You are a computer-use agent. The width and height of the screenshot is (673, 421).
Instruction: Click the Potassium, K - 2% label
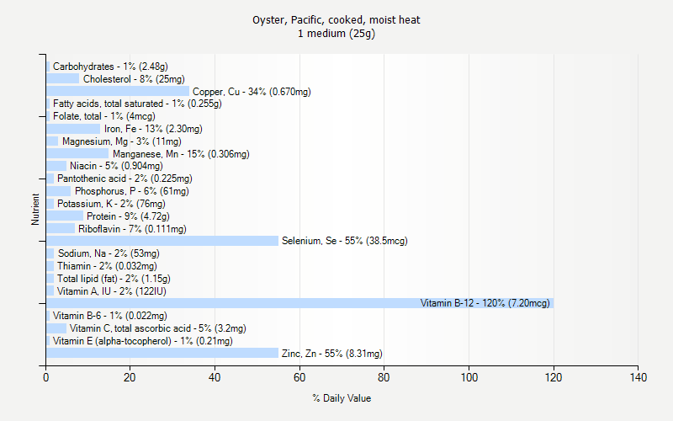pos(111,204)
